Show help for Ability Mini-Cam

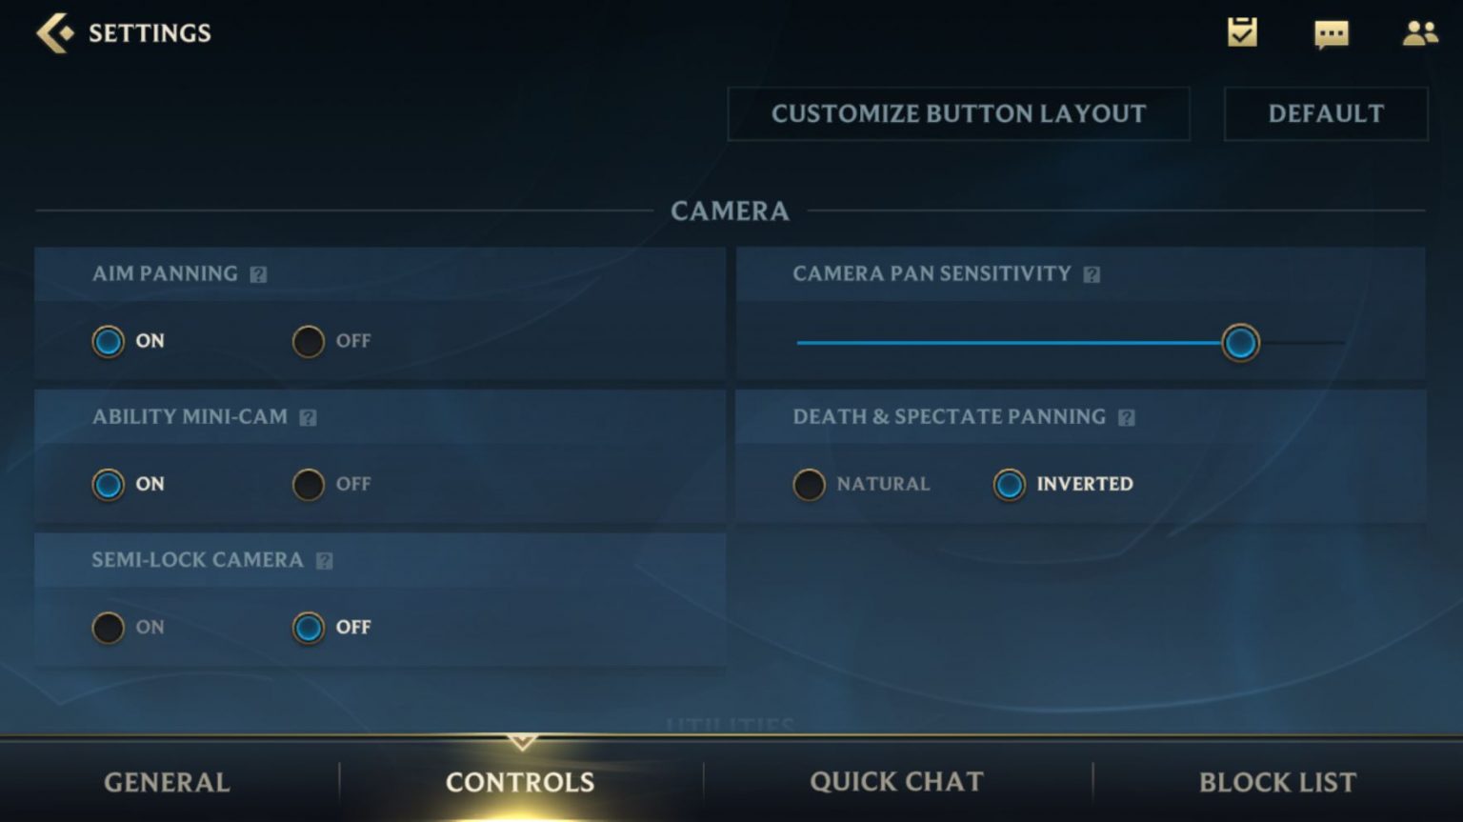[308, 417]
